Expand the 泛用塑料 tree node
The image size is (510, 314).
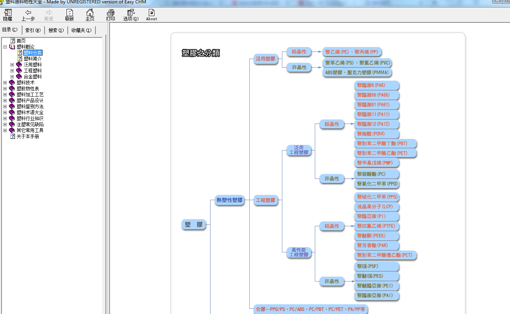pyautogui.click(x=12, y=65)
